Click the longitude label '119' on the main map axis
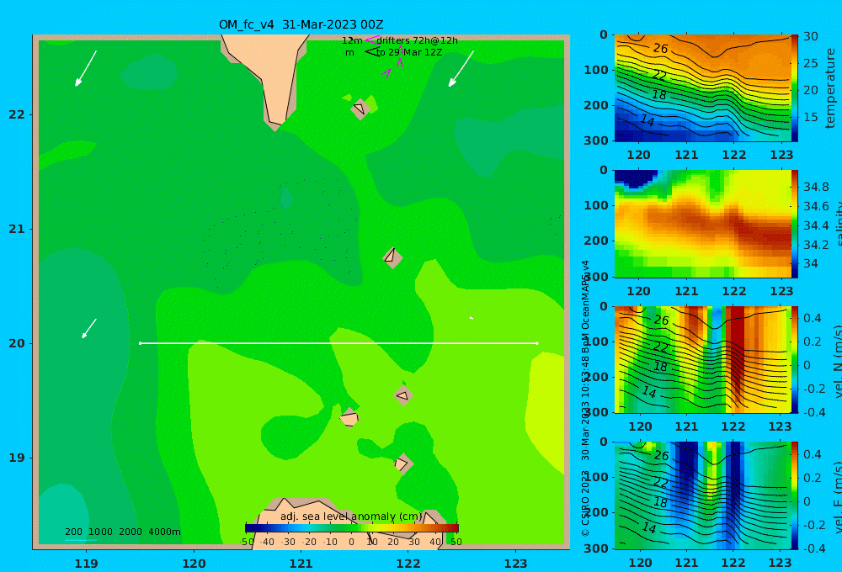Viewport: 842px width, 572px height. coord(86,564)
